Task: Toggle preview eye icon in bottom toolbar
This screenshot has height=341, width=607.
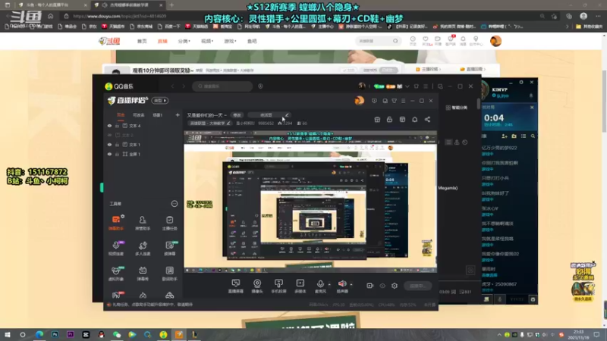Action: pos(382,286)
